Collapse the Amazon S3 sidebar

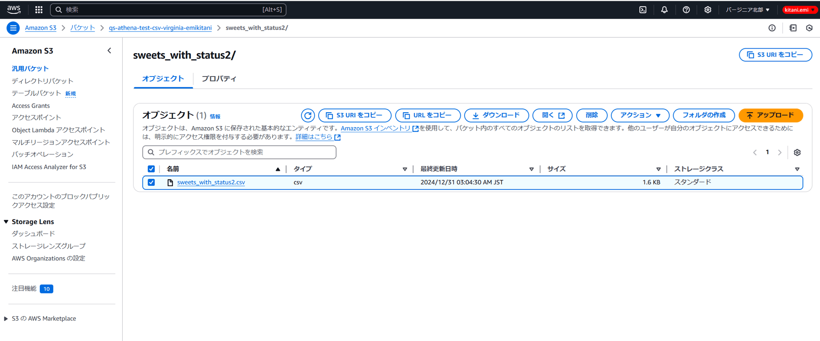109,51
